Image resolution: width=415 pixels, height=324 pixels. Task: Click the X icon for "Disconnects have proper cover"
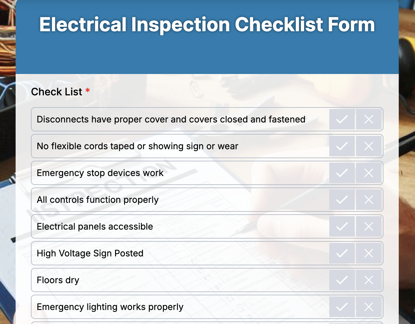369,119
